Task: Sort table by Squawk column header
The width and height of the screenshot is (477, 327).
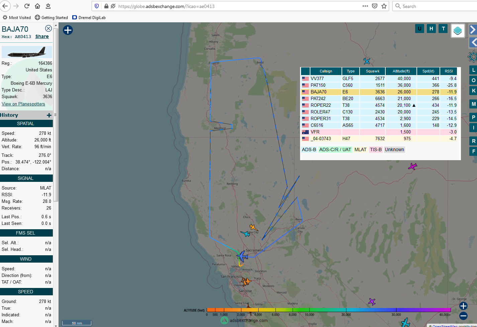Action: point(373,71)
